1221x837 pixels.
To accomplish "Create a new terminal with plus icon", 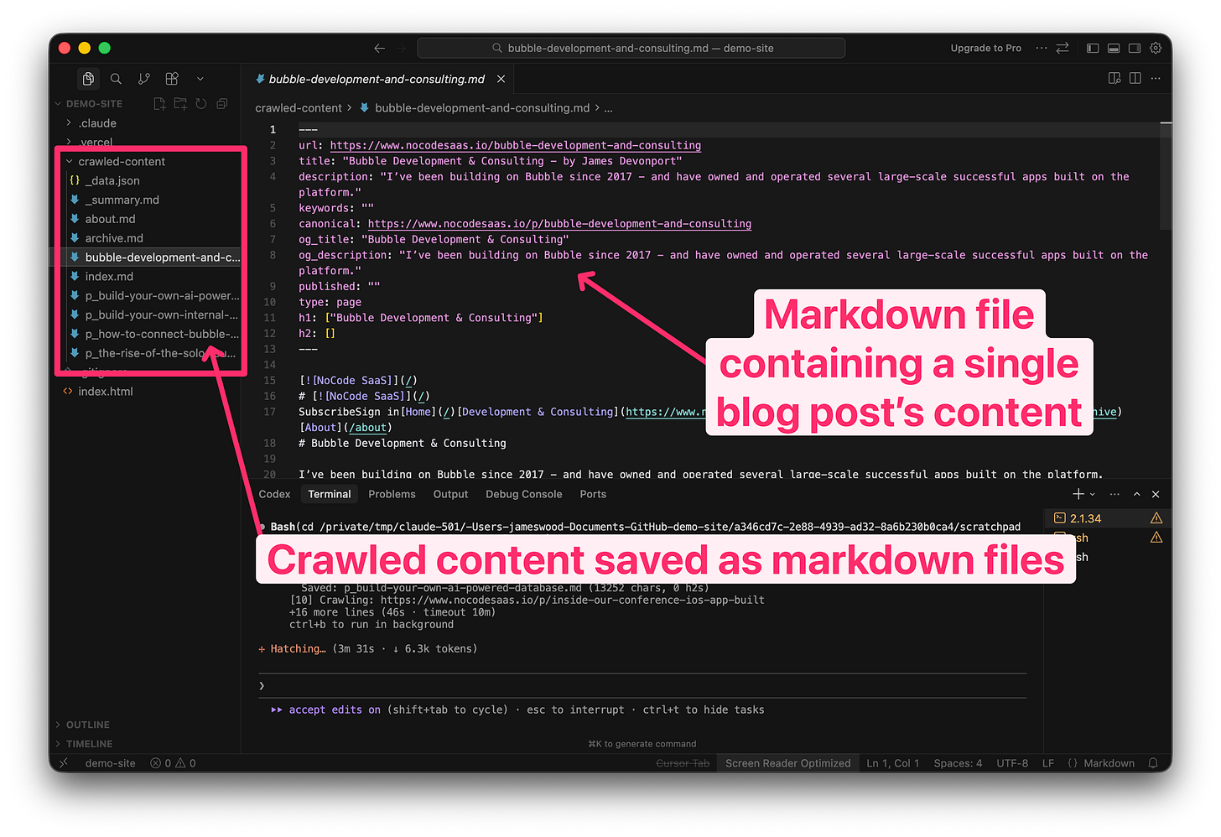I will pos(1078,494).
